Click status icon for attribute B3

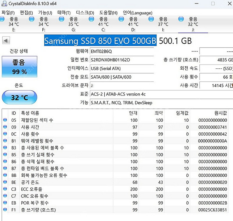click(5, 148)
